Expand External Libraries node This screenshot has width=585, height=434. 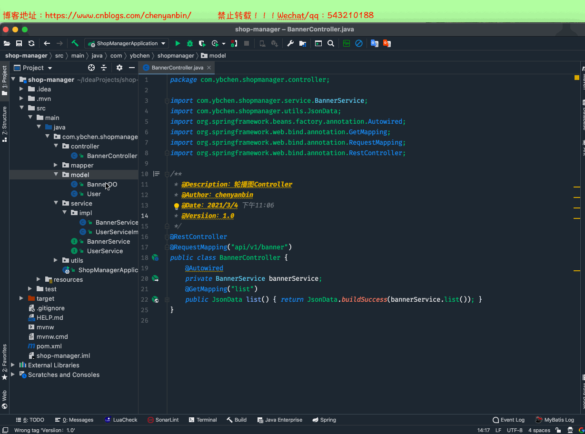13,365
